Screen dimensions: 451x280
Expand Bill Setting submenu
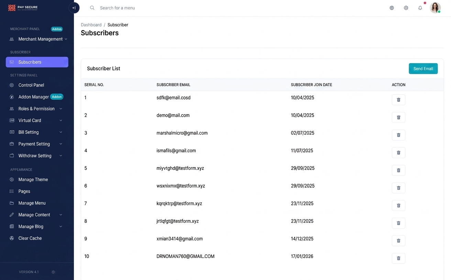[37, 132]
